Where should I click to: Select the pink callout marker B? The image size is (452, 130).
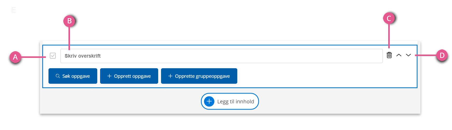(69, 21)
